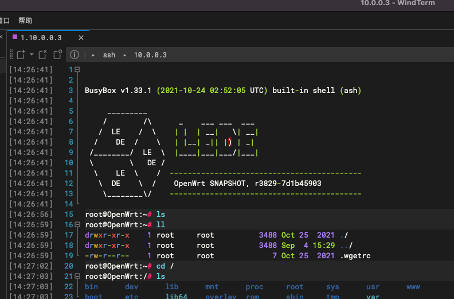Collapse the fold at line 1

tap(77, 69)
